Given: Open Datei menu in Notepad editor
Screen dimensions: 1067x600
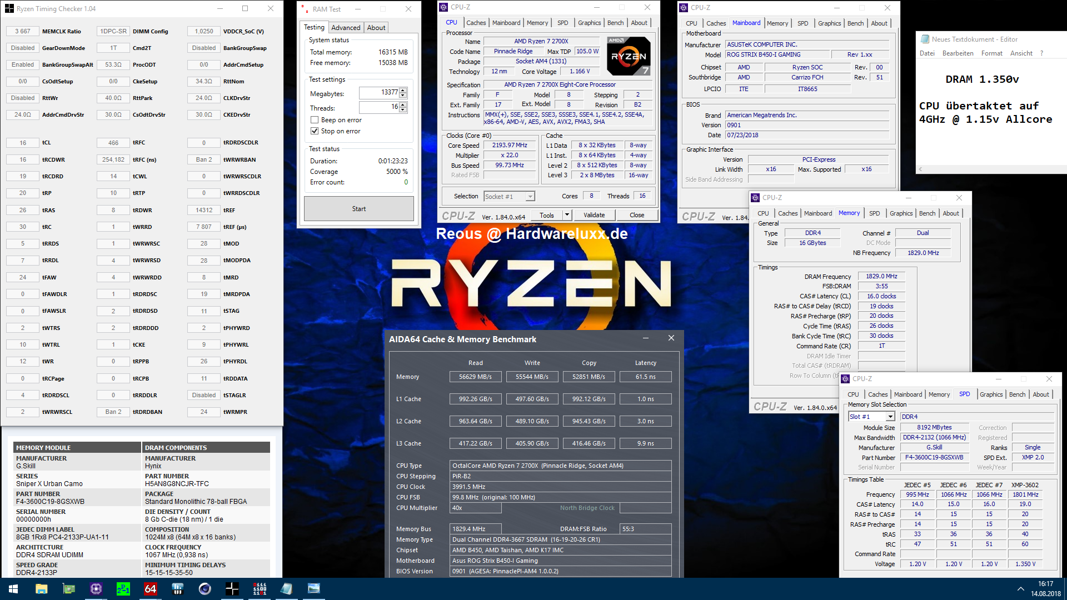Looking at the screenshot, I should click(927, 53).
